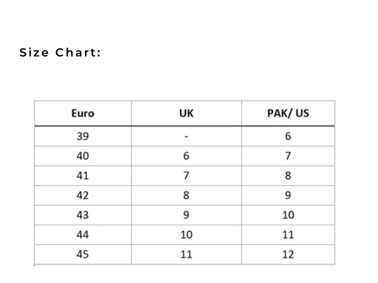Select PAK/US size 12 cell
Screen dimensions: 378x283
pos(288,255)
